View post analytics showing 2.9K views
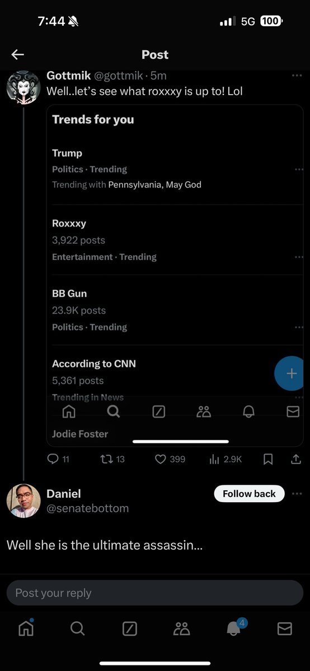 pos(225,459)
